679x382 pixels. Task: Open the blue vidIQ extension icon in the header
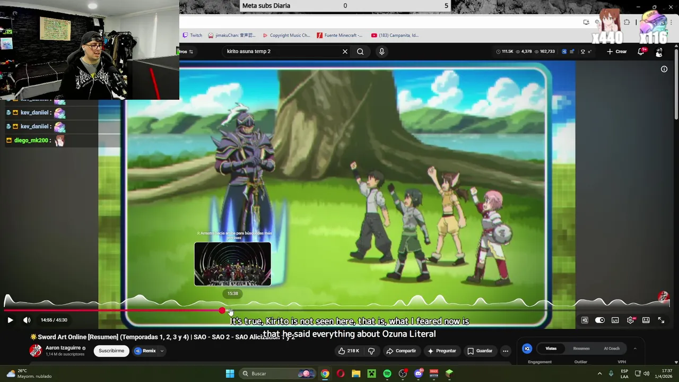[x=564, y=51]
